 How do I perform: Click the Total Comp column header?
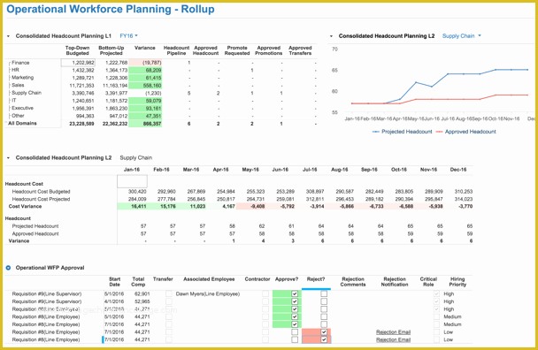tap(138, 282)
